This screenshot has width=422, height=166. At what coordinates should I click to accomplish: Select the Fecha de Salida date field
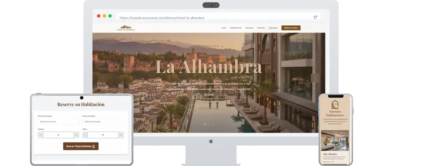point(103,121)
